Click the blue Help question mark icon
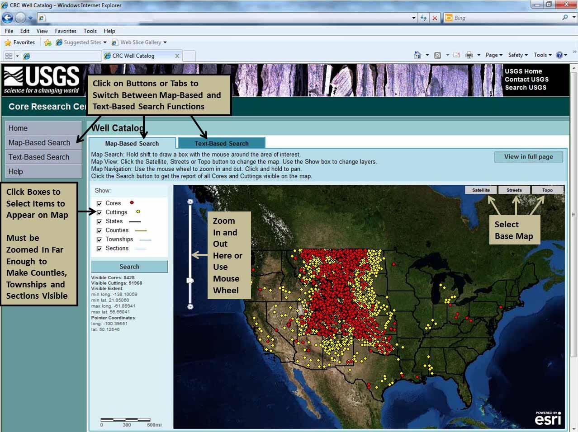 point(559,55)
